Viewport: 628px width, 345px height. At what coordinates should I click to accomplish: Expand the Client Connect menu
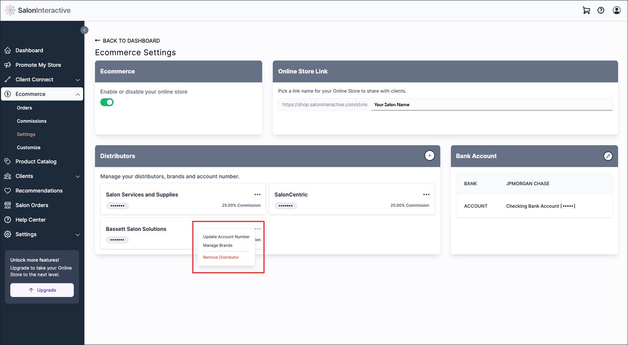(x=78, y=80)
